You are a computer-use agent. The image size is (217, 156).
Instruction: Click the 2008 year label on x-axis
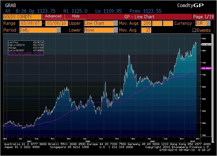[x=88, y=141]
